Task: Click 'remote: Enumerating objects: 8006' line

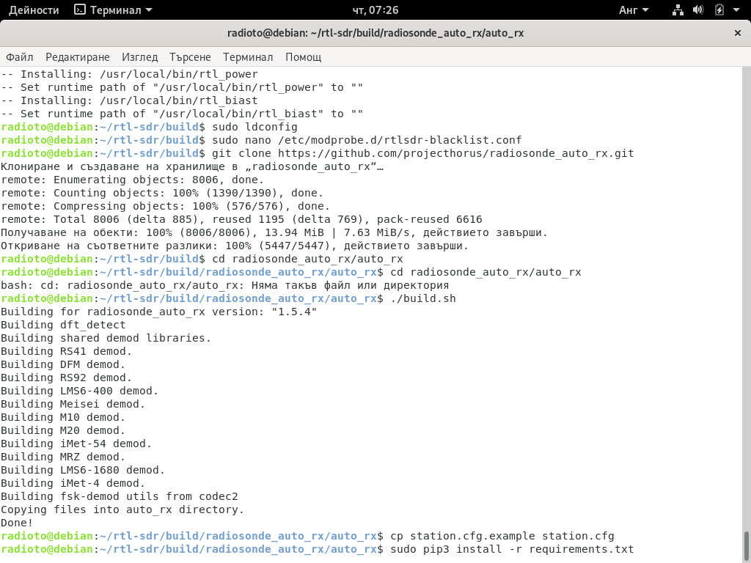Action: [x=132, y=180]
